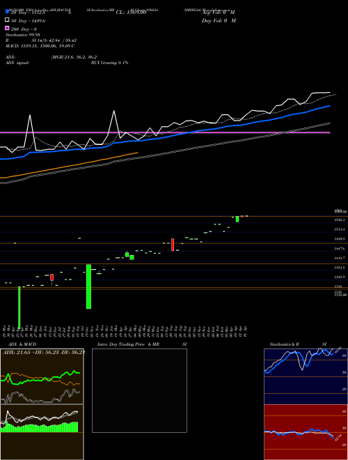Click the magenta 200 Day legend square
The width and height of the screenshot is (348, 460).
[7, 28]
